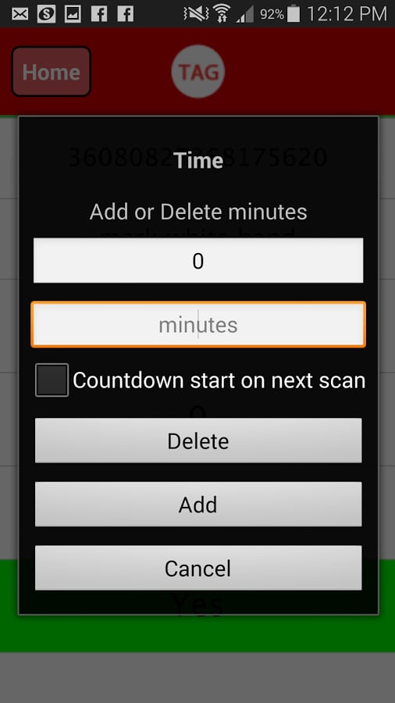395x703 pixels.
Task: Tap the signal strength icon
Action: point(245,14)
